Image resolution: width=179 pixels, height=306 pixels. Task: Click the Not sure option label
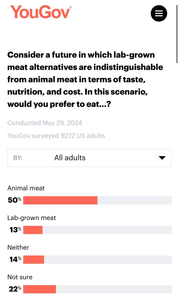[x=20, y=277]
